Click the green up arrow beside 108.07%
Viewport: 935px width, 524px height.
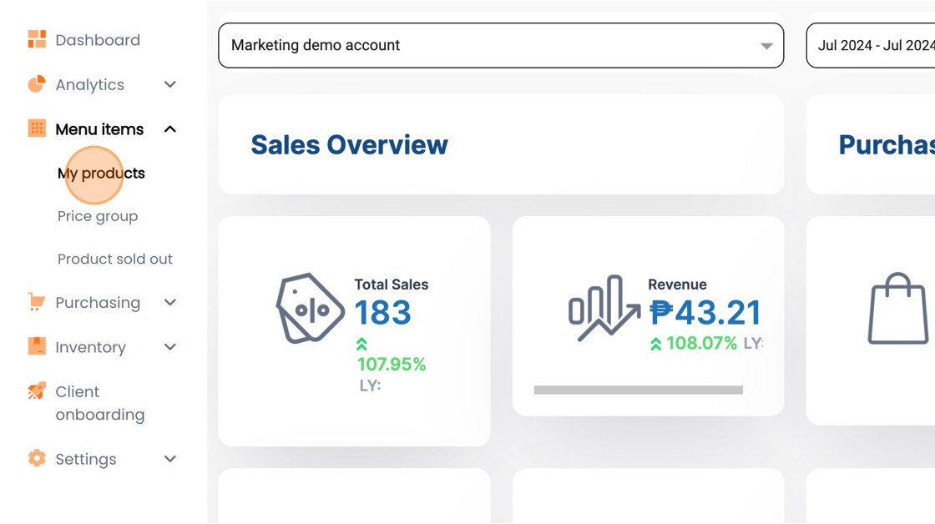(655, 344)
